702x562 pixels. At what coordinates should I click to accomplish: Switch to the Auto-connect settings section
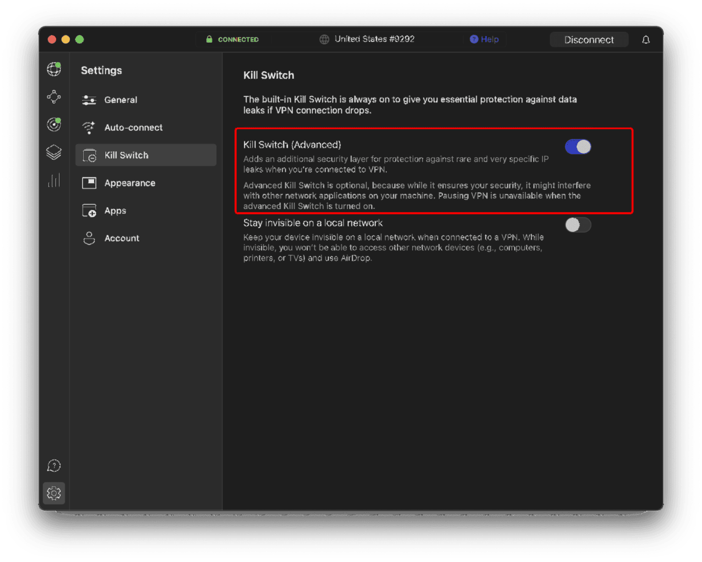[x=133, y=127]
